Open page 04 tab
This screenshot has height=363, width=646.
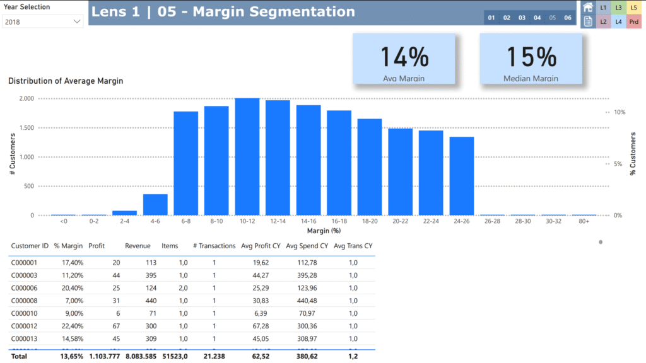click(x=537, y=18)
